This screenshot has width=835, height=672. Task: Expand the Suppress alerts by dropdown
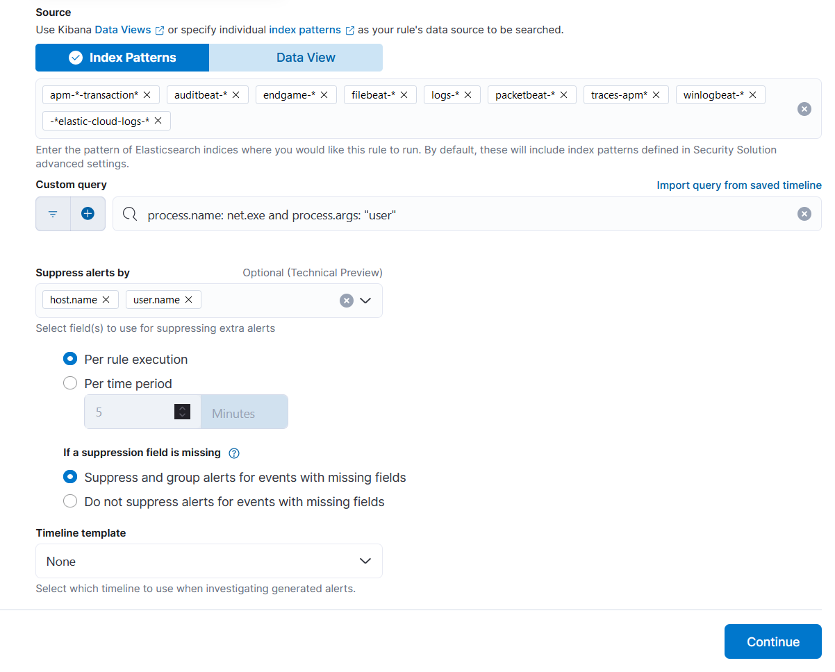[x=365, y=301]
